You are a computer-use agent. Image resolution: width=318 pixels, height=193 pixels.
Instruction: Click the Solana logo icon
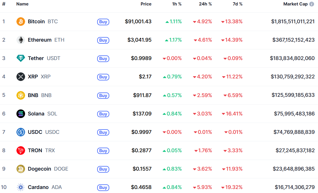click(x=21, y=114)
